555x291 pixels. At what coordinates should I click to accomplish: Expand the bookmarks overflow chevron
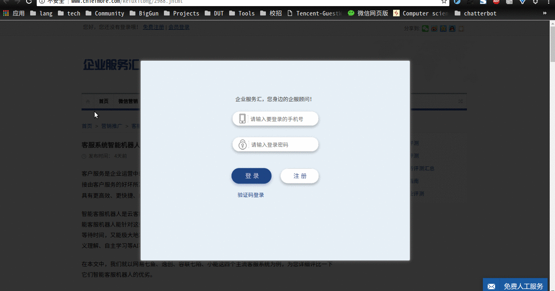point(544,13)
